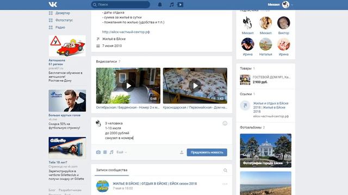Viewport: 348px width, 195px height.
Task: Open the Автошкола 61 регион ad image
Action: click(67, 45)
